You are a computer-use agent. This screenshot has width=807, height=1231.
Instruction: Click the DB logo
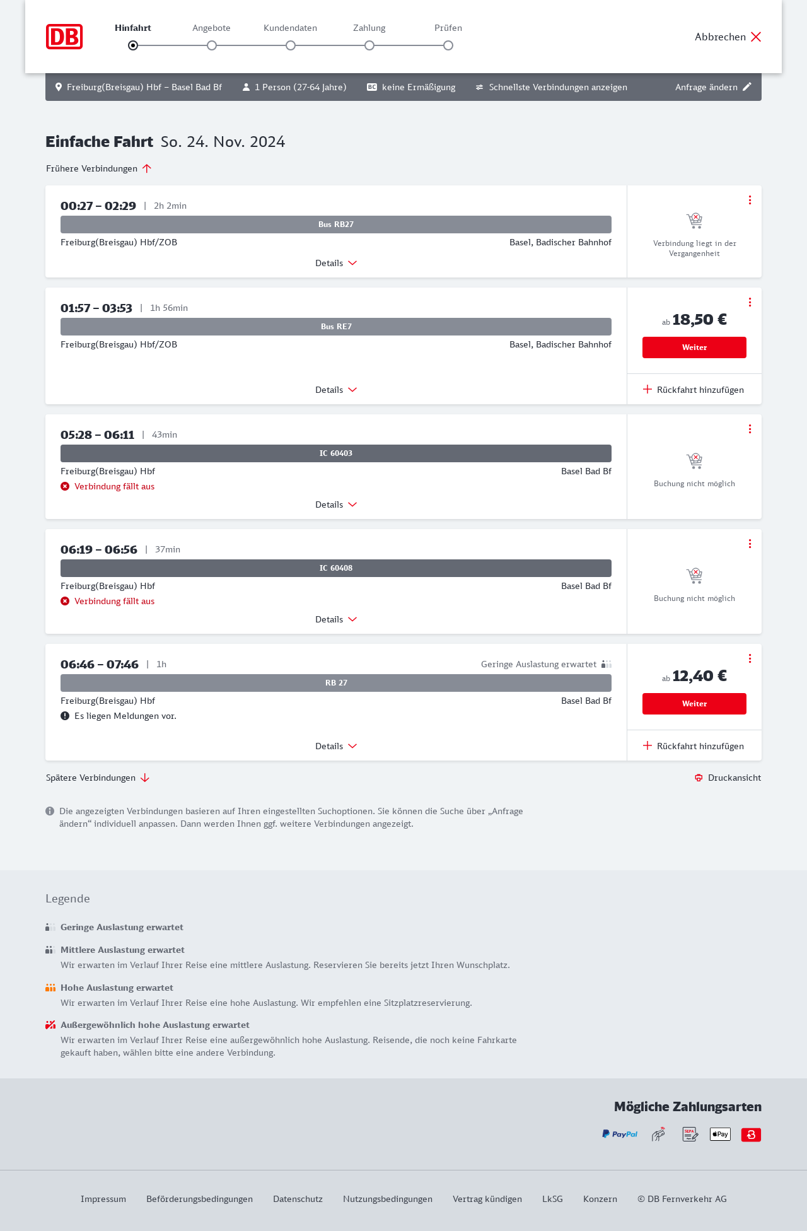[x=64, y=37]
